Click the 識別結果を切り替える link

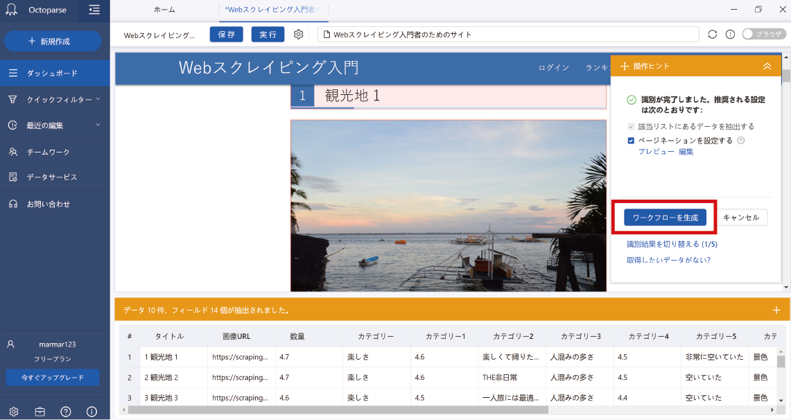(671, 245)
